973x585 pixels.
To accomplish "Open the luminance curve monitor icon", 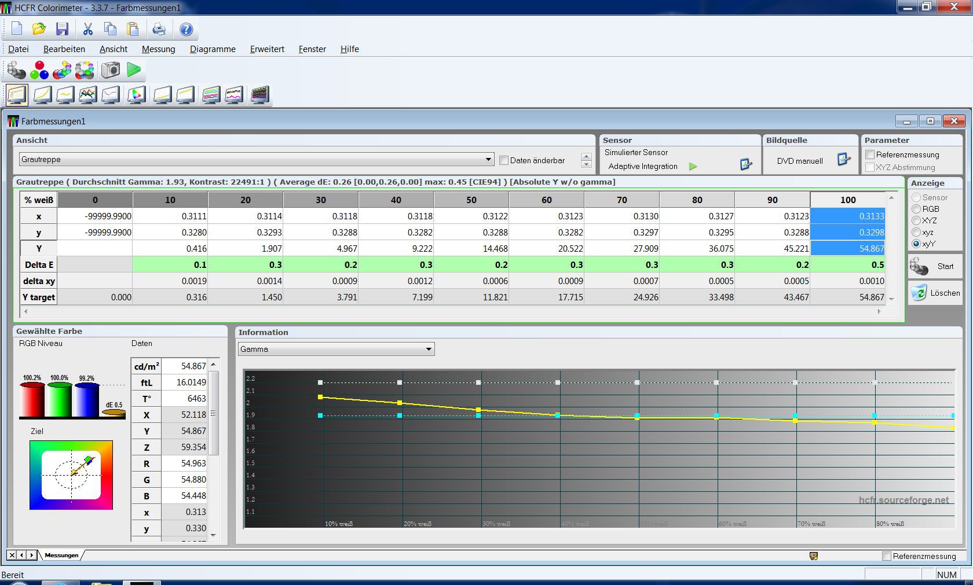I will click(x=43, y=95).
